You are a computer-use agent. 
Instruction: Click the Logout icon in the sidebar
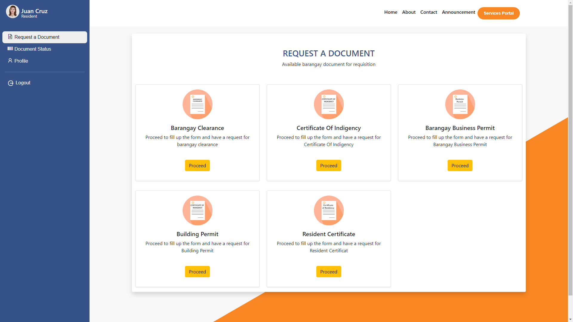11,83
